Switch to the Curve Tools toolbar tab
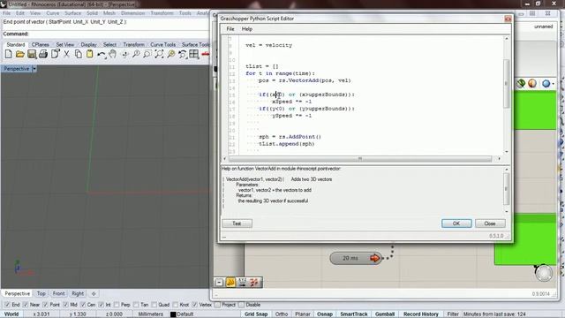The height and width of the screenshot is (318, 565). 162,45
